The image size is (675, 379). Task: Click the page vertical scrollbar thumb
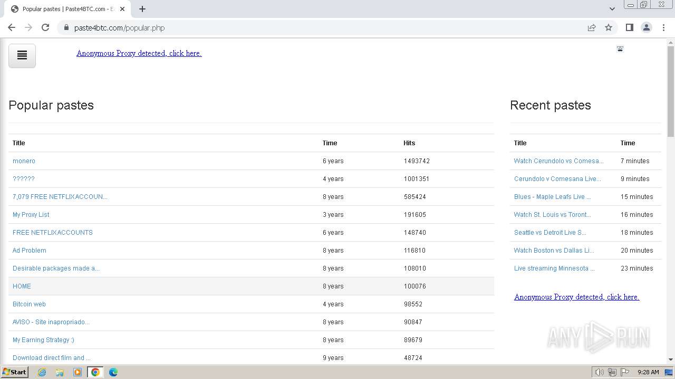[x=671, y=91]
